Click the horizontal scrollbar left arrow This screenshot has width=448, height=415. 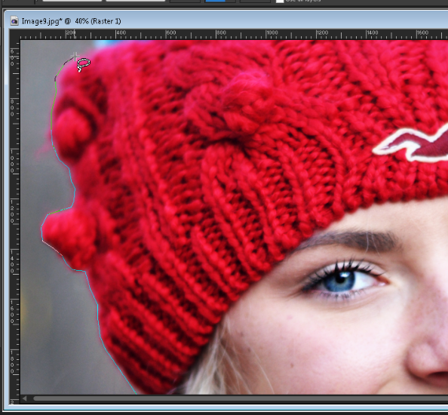tap(25, 398)
